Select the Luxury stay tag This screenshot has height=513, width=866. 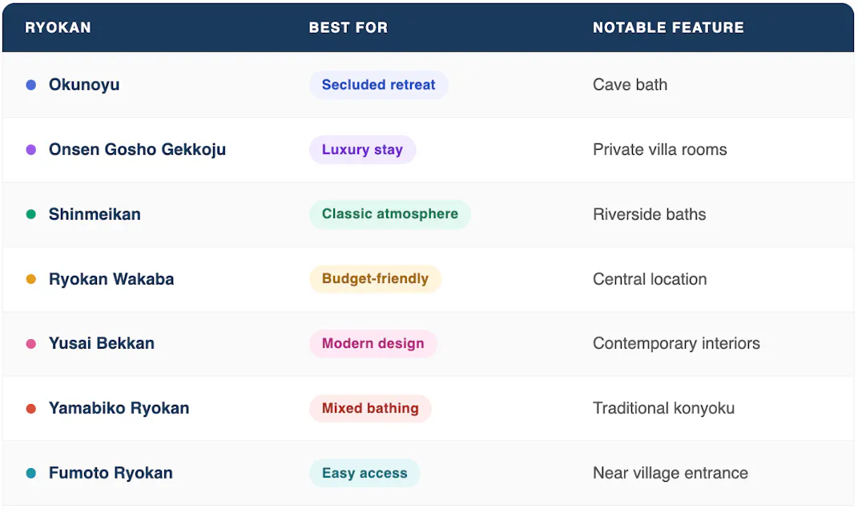[x=362, y=150]
